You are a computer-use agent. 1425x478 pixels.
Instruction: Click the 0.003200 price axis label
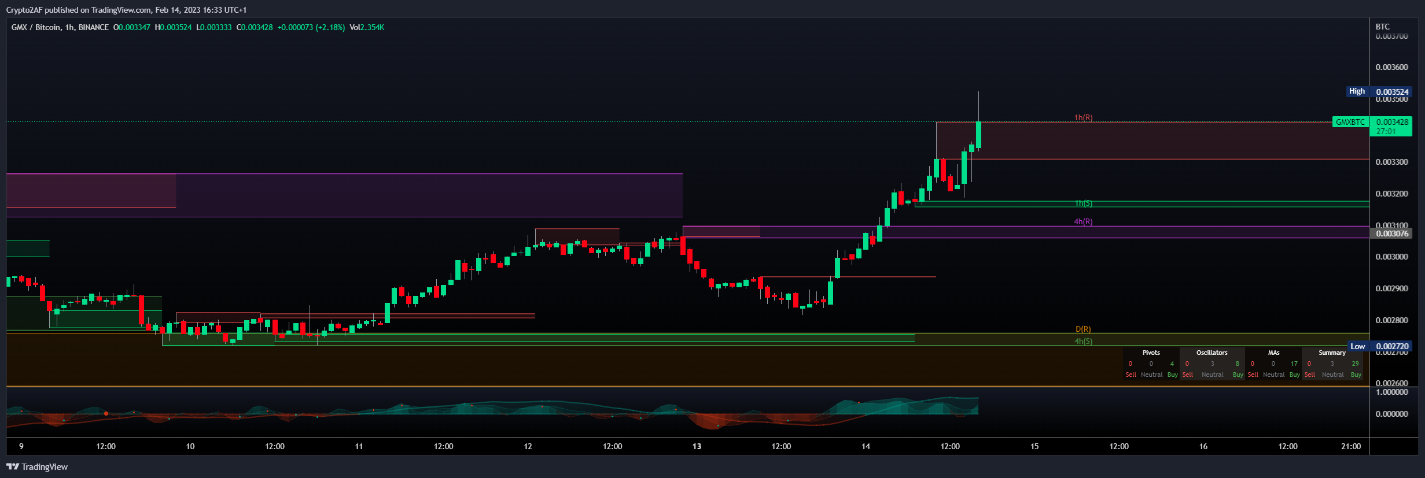(1391, 194)
